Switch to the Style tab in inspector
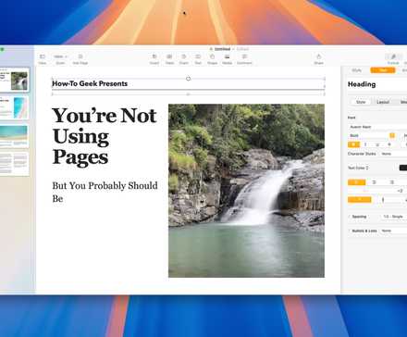 click(356, 70)
